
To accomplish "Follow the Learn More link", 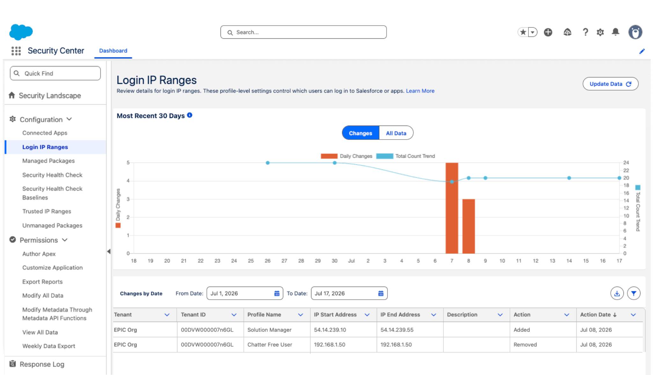I will (420, 91).
